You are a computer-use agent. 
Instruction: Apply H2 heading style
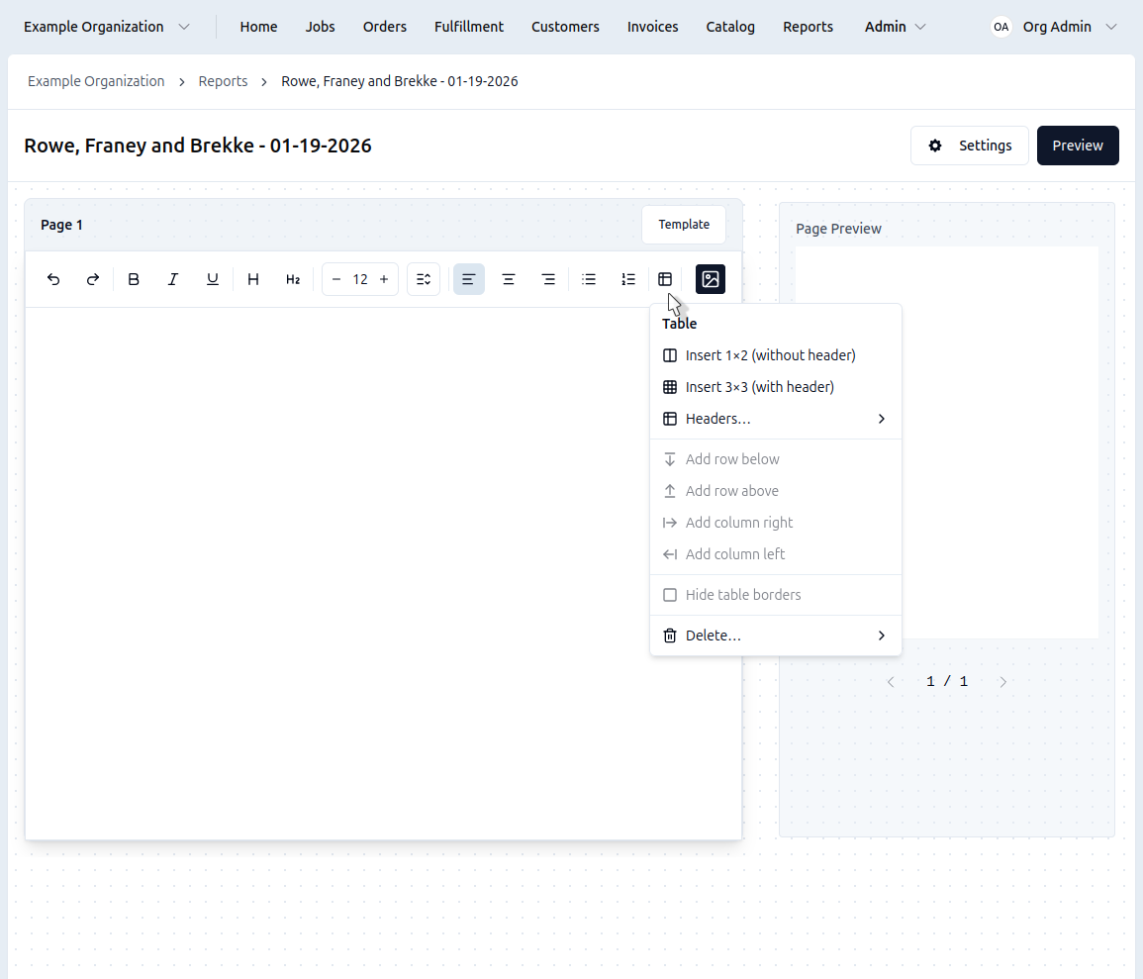[293, 279]
